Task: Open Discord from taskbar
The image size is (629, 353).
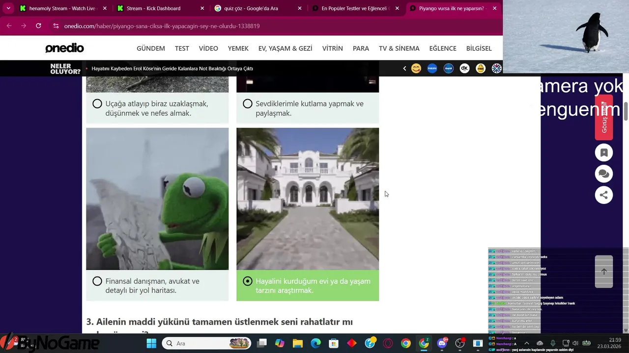Action: [x=442, y=343]
